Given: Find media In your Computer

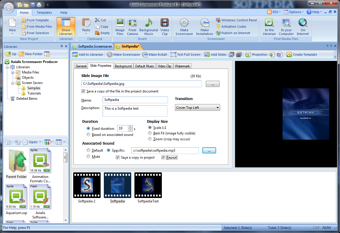Looking at the screenshot, I should point(286,27).
